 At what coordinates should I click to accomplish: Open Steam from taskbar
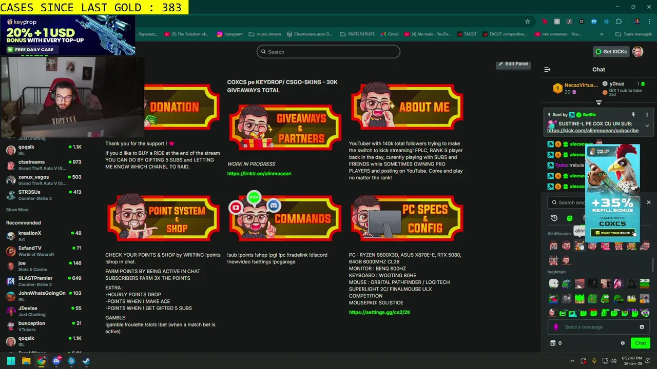pyautogui.click(x=86, y=361)
